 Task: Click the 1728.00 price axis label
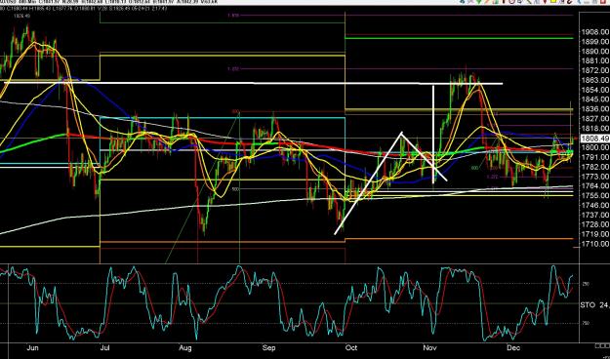click(595, 224)
